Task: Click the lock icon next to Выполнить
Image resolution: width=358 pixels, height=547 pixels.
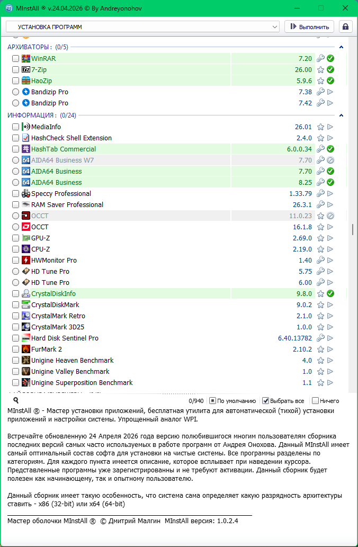Action: (346, 26)
